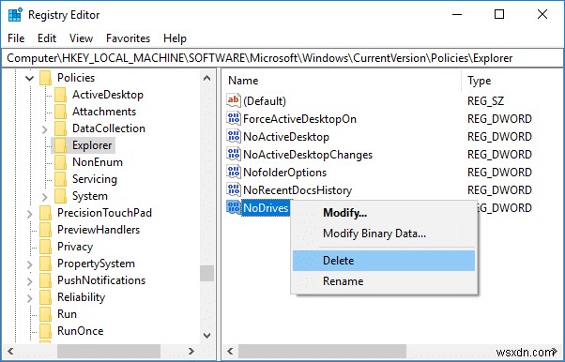Minimize the Registry Editor window

[x=457, y=14]
